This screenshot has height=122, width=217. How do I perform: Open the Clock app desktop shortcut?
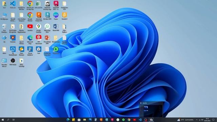(x=39, y=50)
